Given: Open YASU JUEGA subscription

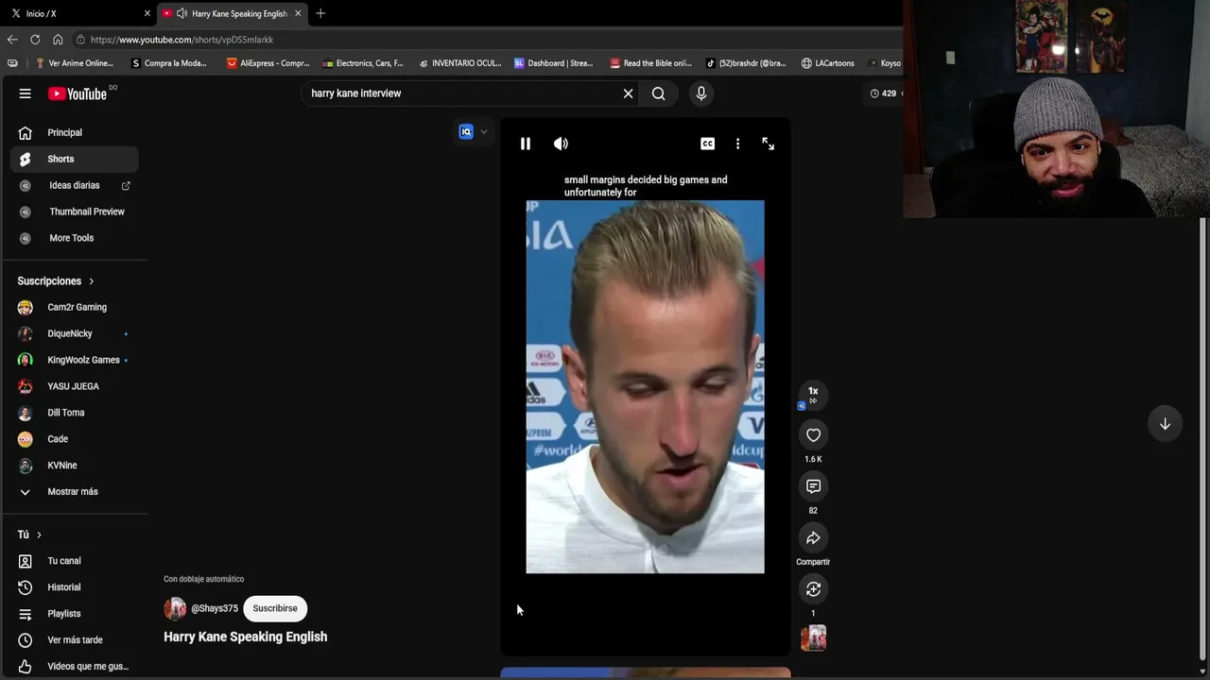Looking at the screenshot, I should point(74,386).
